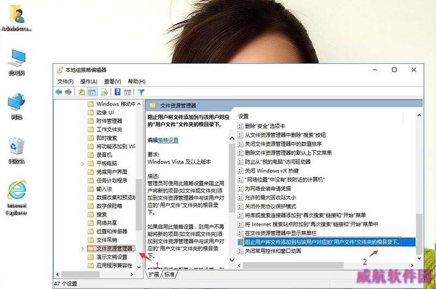Screen dimensions: 436x289
Task: Click tree pane horizontal scroll-left arrow
Action: click(58, 274)
